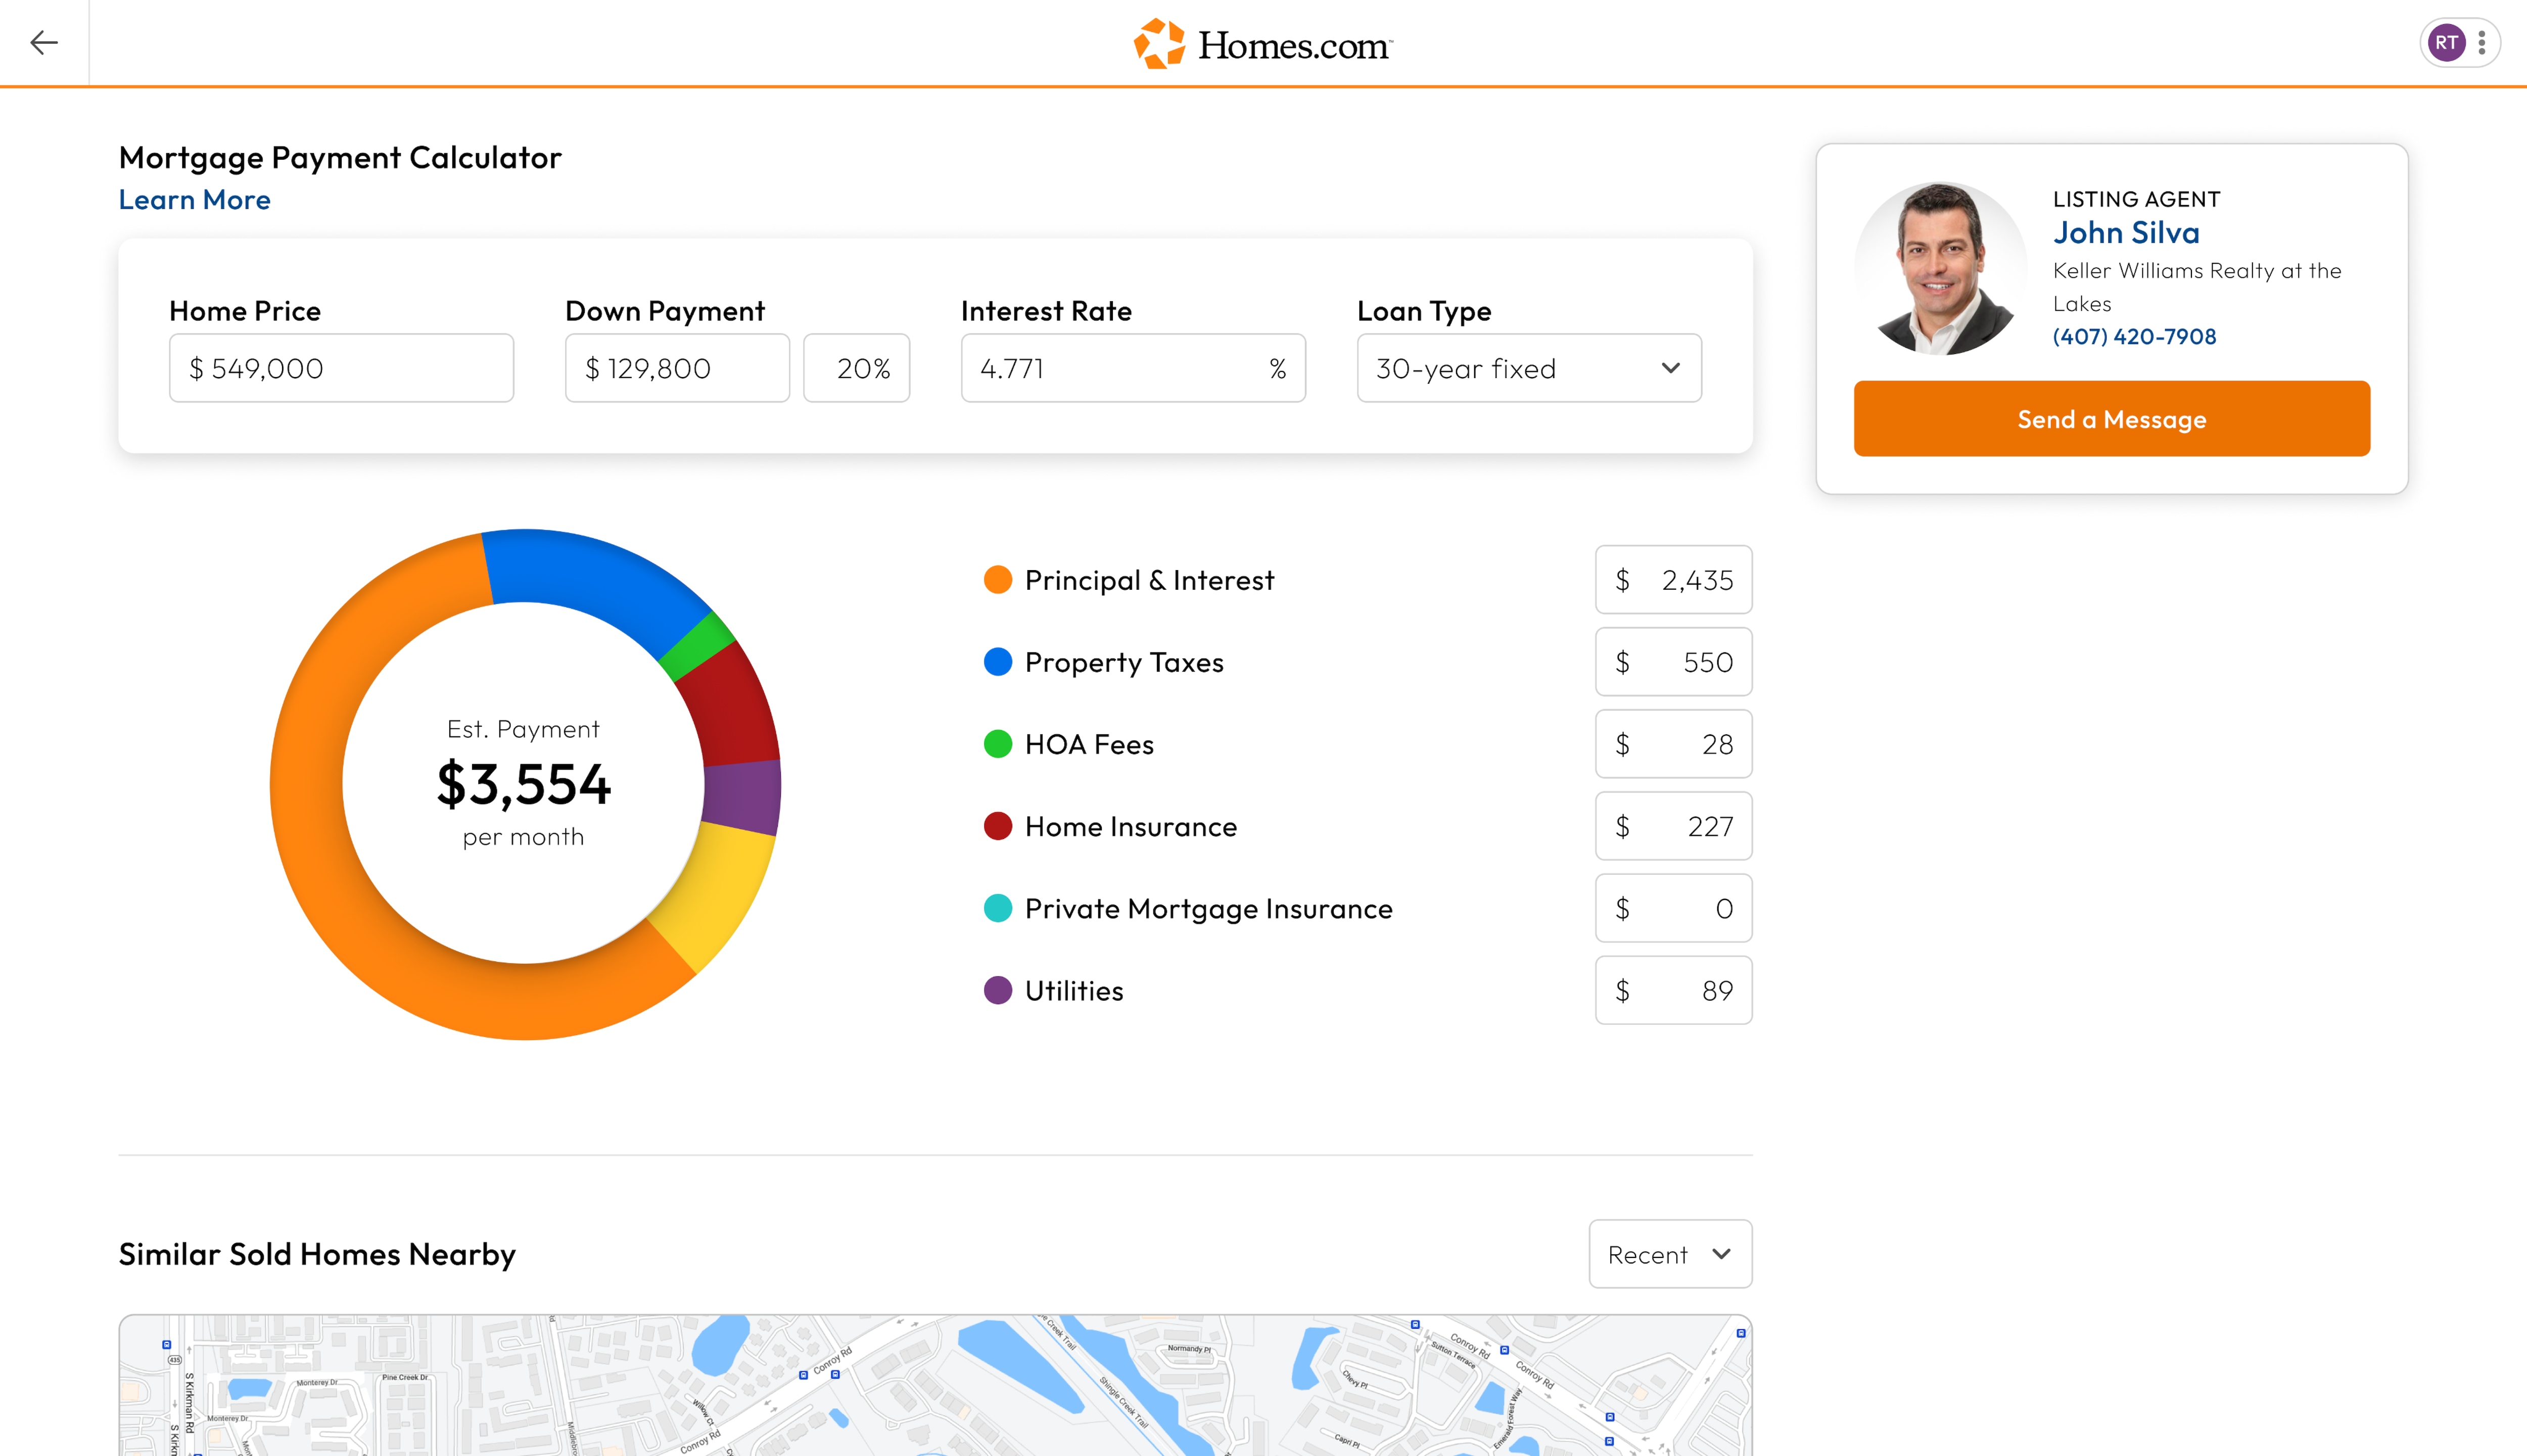Click the Learn More link
The height and width of the screenshot is (1456, 2527).
pos(194,200)
